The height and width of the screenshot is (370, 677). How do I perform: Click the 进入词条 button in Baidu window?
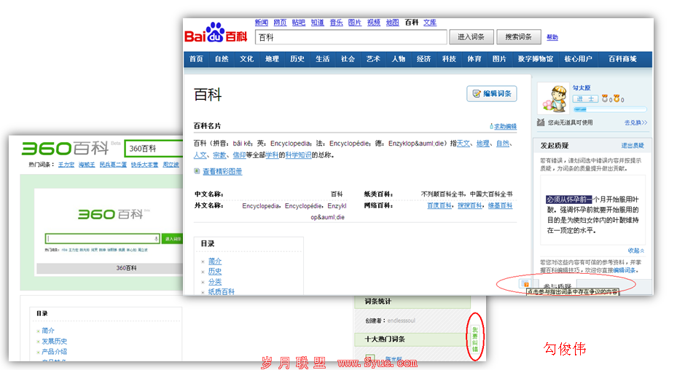tap(471, 37)
